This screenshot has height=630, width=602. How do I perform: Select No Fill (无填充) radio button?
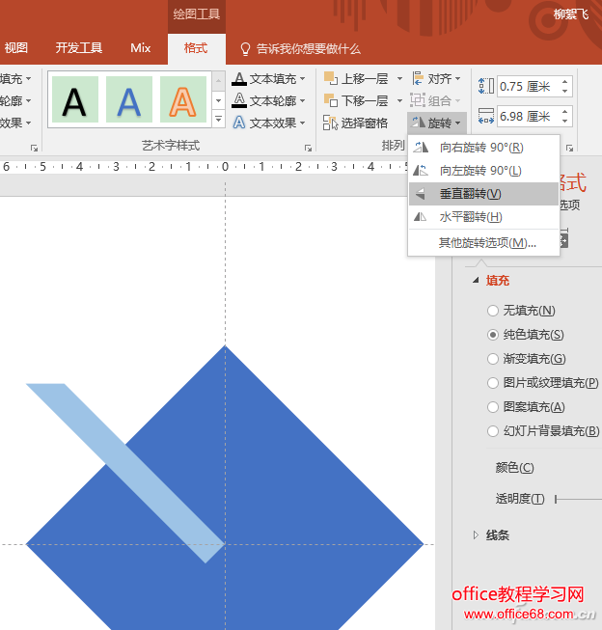[493, 311]
